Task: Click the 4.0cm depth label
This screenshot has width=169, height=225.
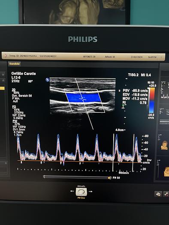Action: click(120, 130)
